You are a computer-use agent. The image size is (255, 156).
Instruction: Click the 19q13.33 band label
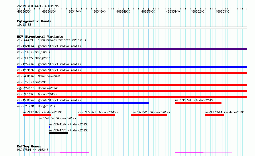[24, 25]
